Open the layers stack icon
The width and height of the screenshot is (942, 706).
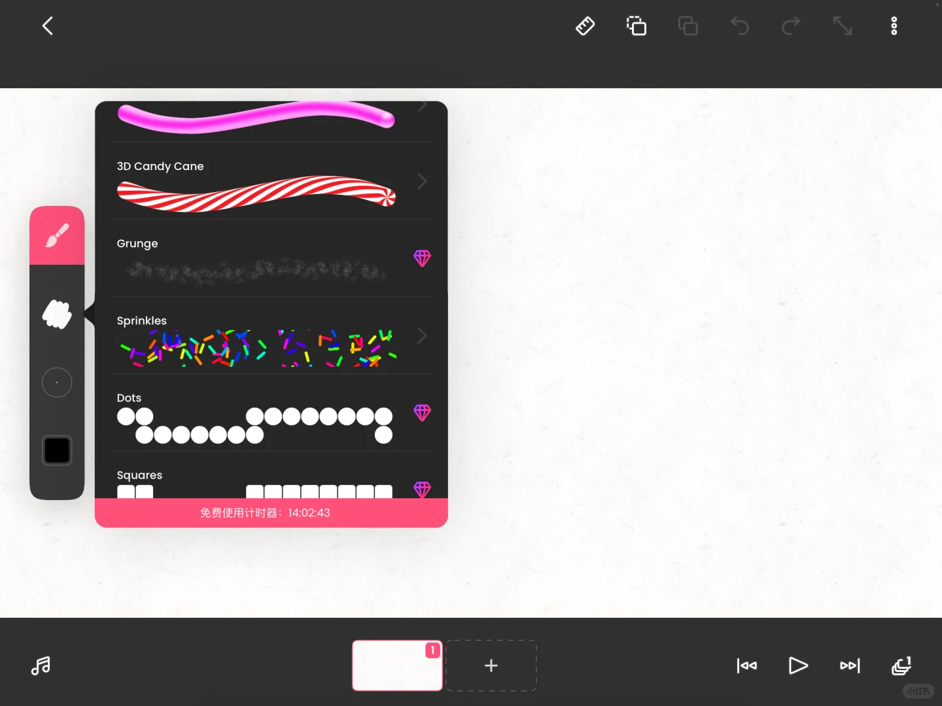(x=901, y=665)
